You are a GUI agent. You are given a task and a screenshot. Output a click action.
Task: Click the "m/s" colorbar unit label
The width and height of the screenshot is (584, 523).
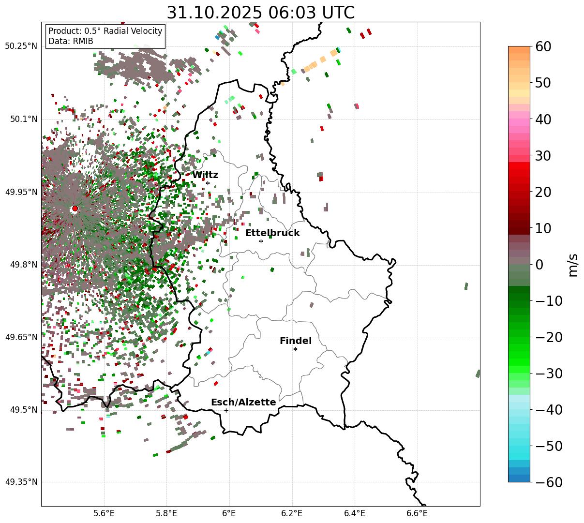(573, 264)
